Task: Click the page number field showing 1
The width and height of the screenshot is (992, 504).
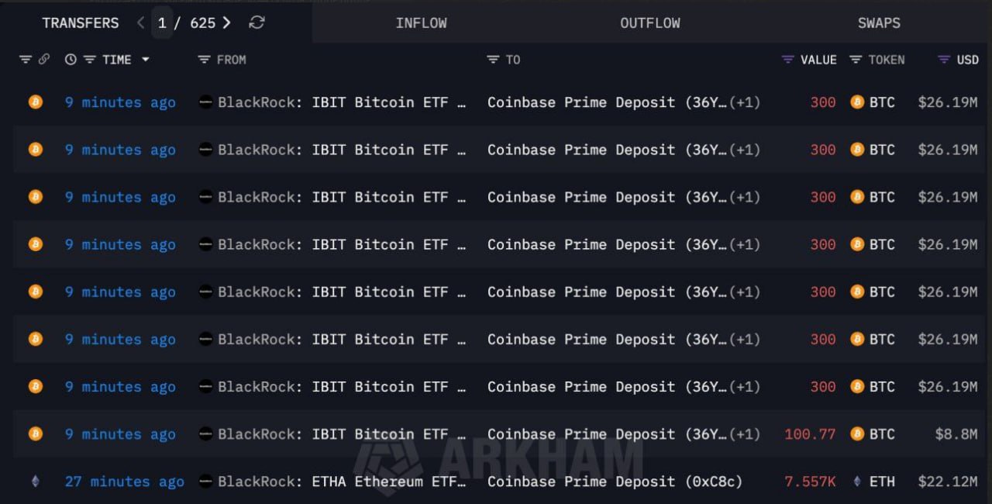Action: click(x=162, y=22)
